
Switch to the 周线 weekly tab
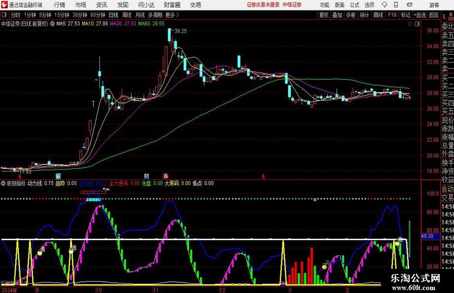[x=126, y=15]
